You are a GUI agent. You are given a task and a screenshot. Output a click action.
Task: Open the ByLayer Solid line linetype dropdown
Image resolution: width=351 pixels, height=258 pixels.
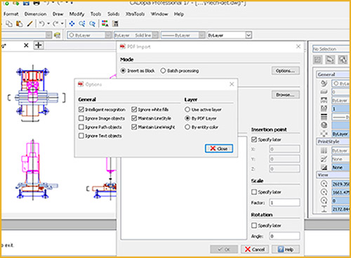point(155,35)
